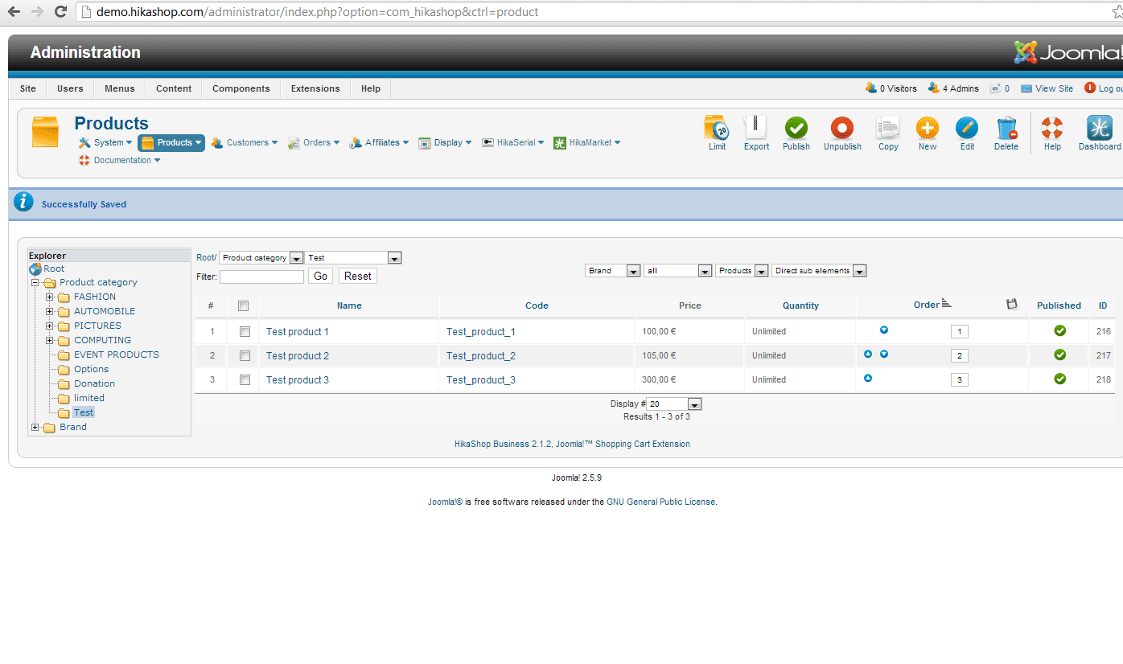Move Test product 1 down in order

pos(884,330)
